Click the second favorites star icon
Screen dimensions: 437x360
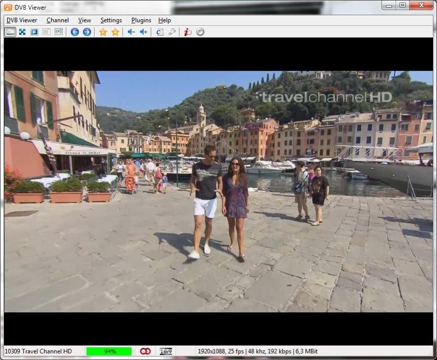coord(115,32)
